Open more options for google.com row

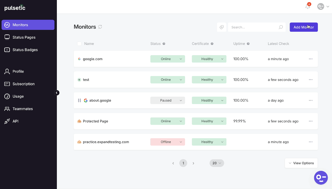pyautogui.click(x=310, y=59)
